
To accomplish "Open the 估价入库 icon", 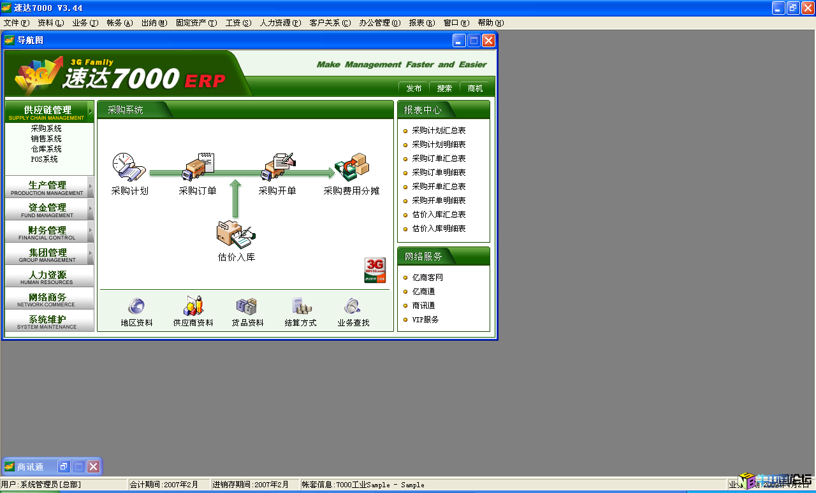I will (x=236, y=234).
